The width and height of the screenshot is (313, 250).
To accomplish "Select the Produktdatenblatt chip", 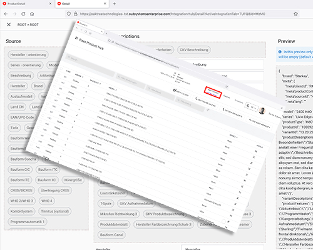I will coord(114,224).
